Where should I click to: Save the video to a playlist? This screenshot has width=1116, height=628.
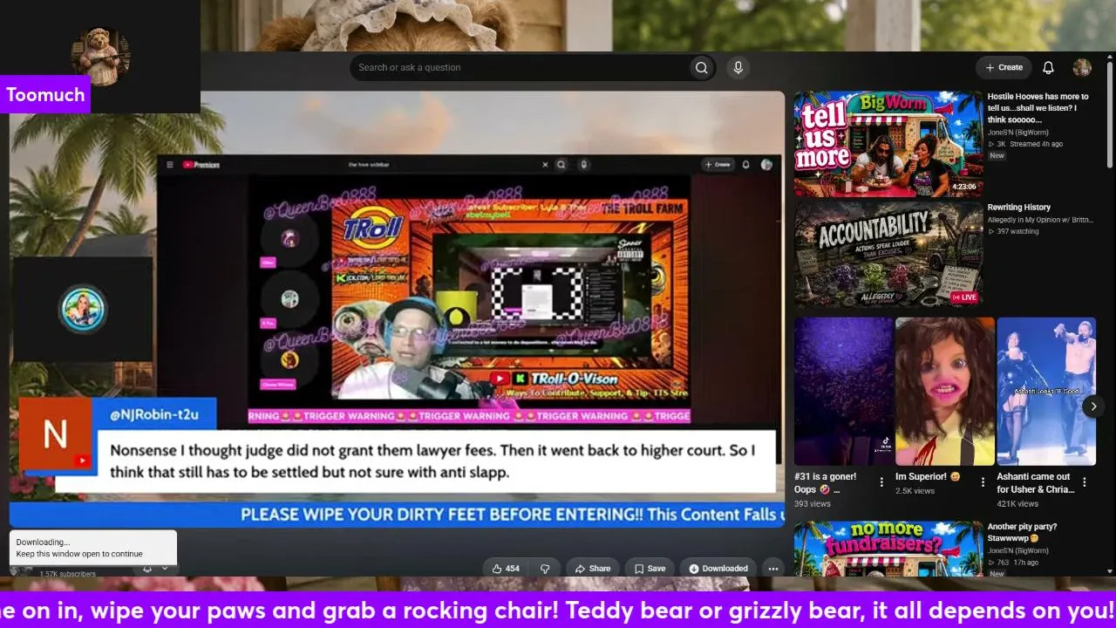click(x=650, y=569)
